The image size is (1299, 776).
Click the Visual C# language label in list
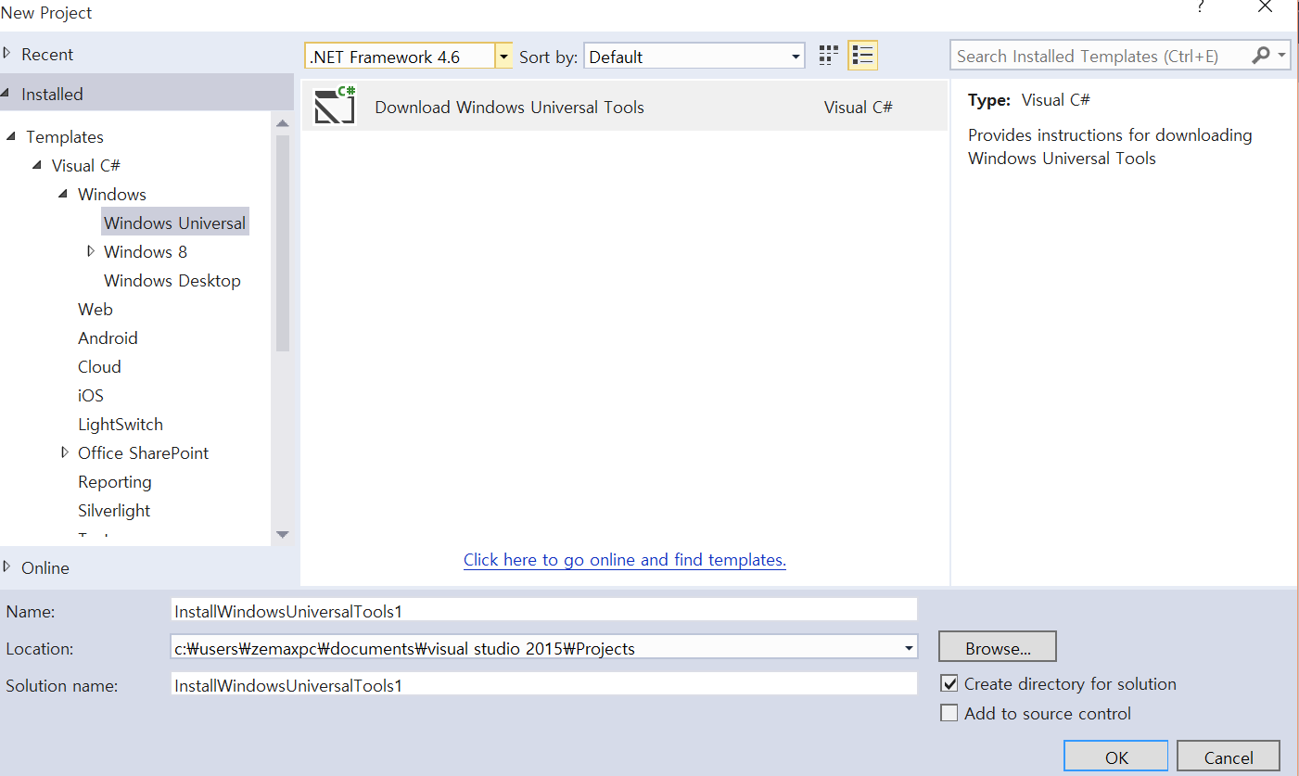click(859, 107)
